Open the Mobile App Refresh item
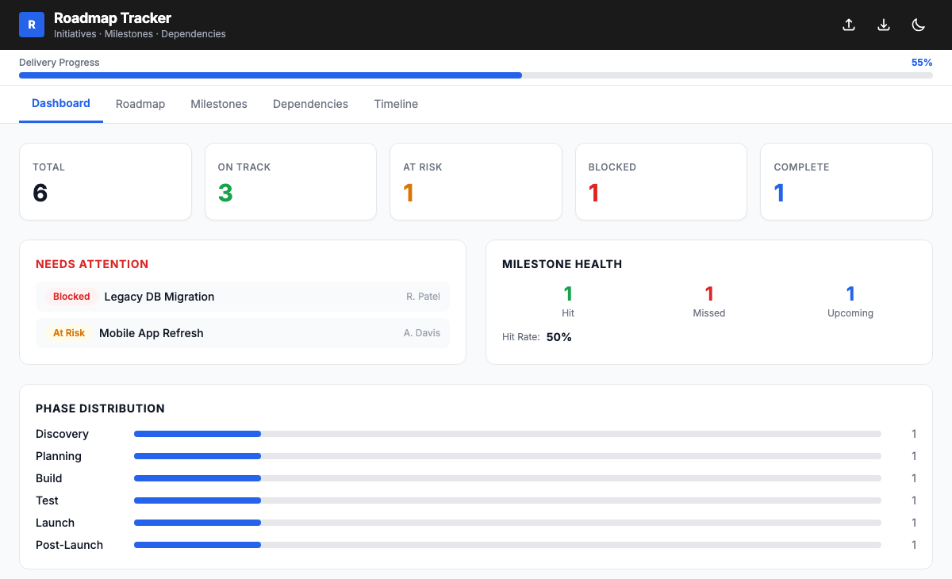 (243, 333)
